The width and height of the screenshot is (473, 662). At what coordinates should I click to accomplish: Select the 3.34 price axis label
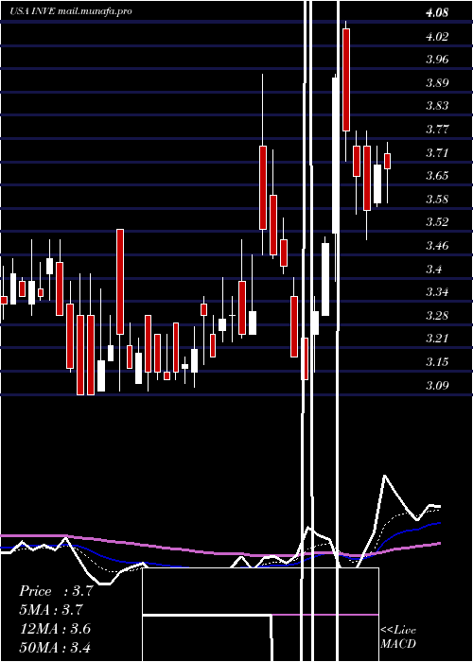[x=437, y=292]
